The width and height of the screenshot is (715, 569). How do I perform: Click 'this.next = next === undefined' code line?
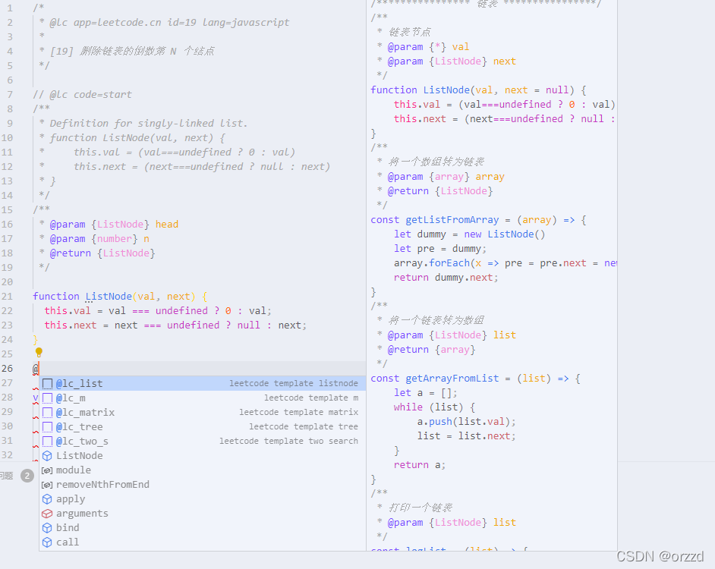tap(175, 325)
